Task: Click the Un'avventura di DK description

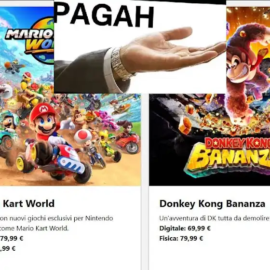Action: pos(215,218)
